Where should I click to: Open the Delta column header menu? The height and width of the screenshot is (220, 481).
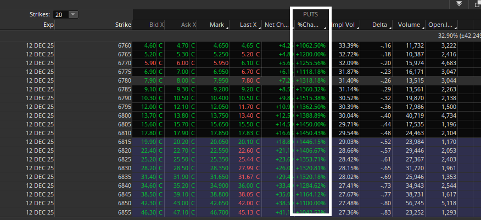(390, 28)
